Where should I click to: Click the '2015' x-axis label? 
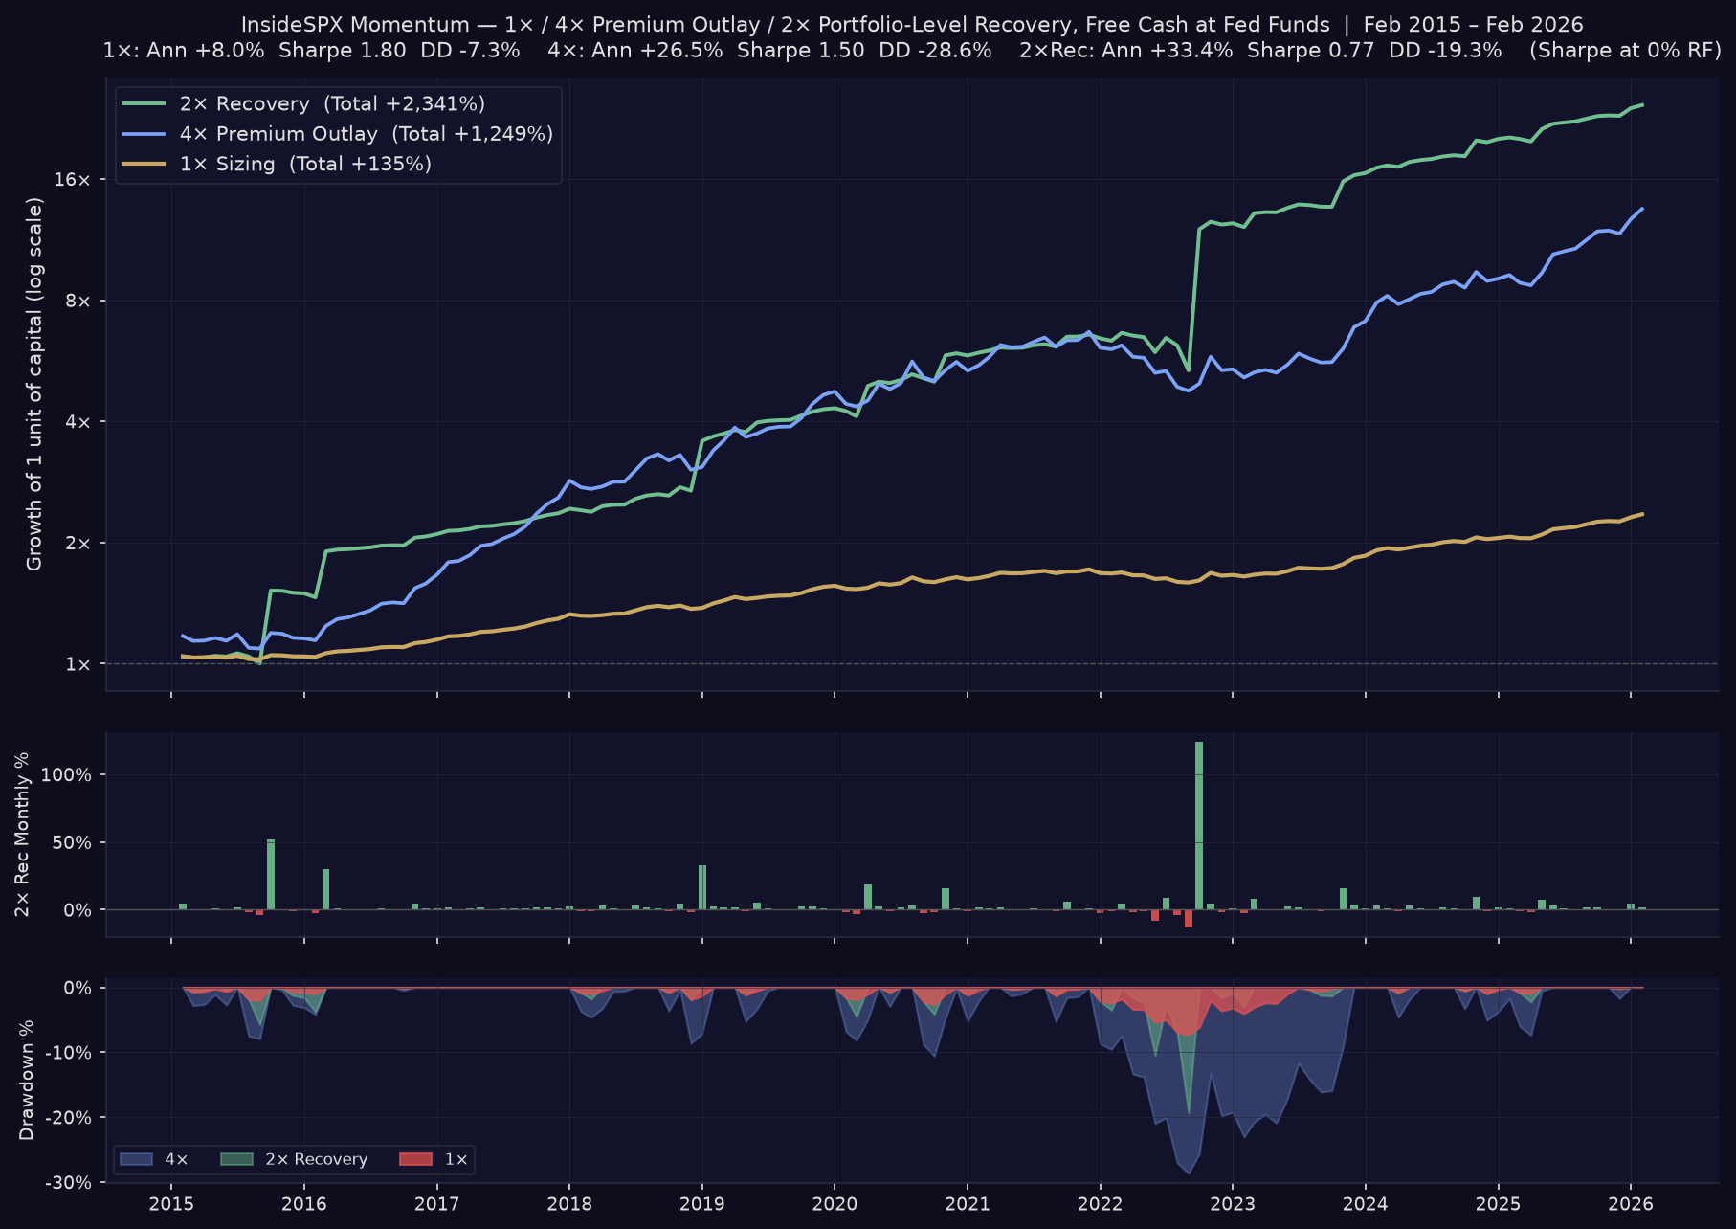pyautogui.click(x=171, y=1204)
